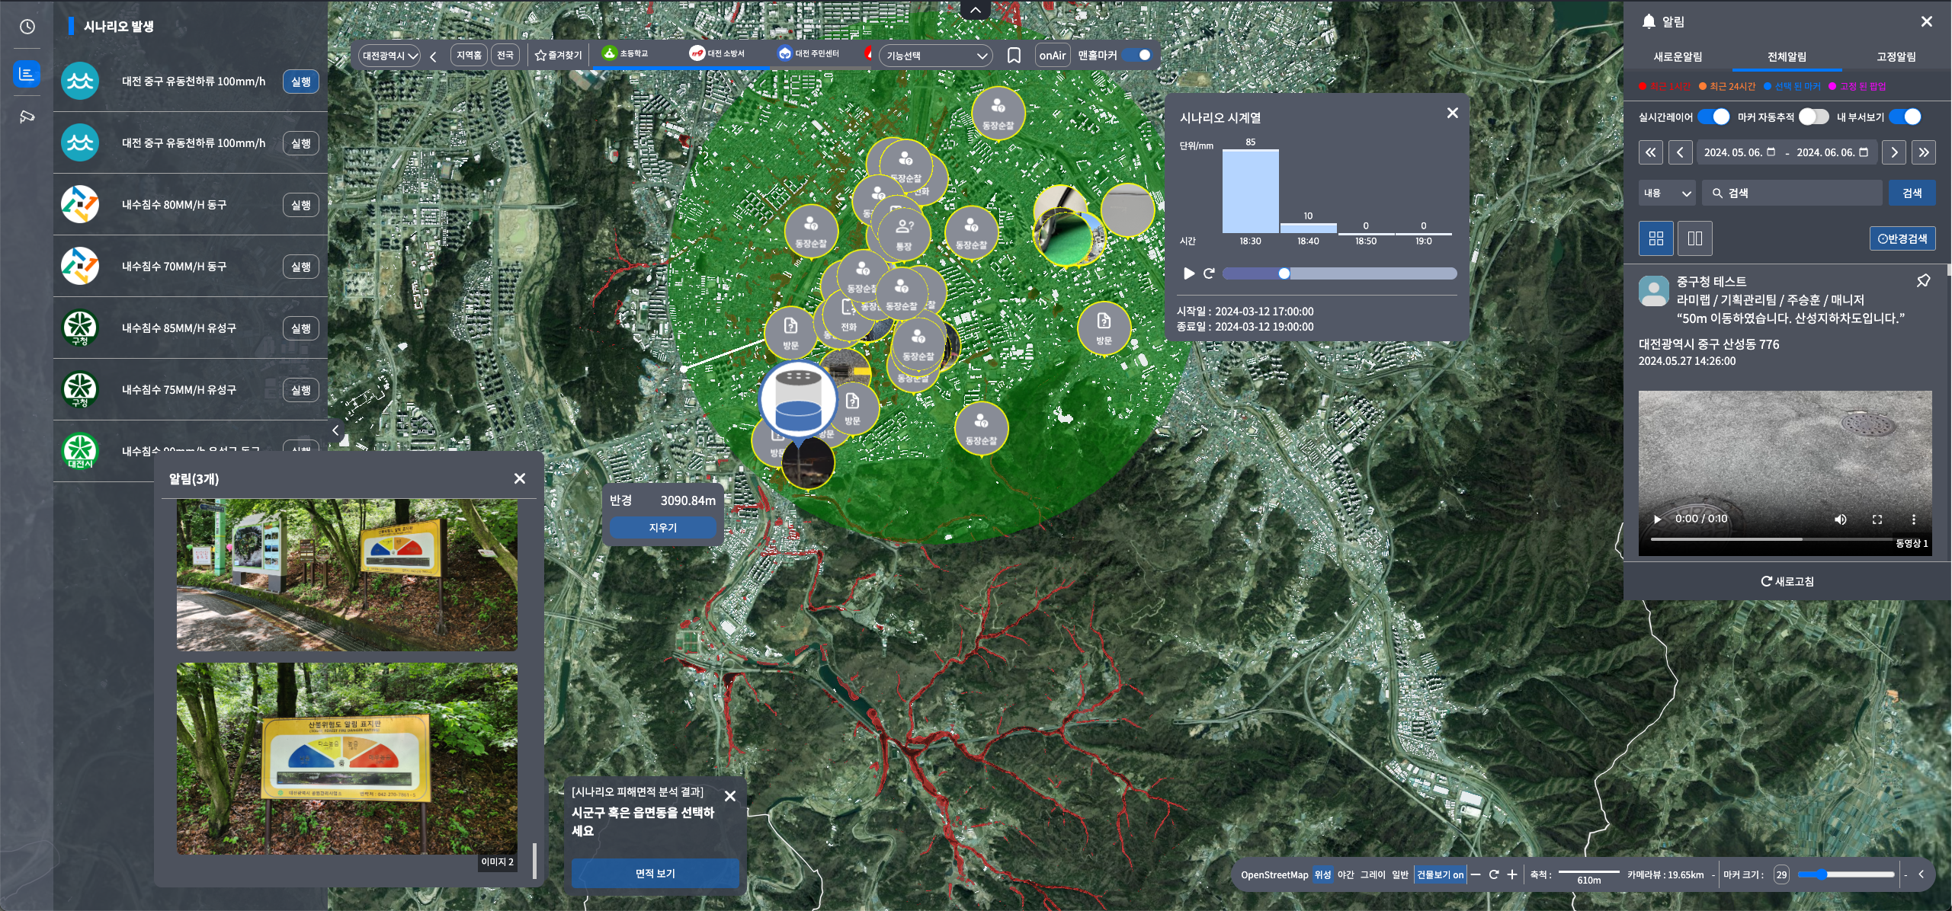
Task: Replay the scenario time series
Action: (x=1209, y=273)
